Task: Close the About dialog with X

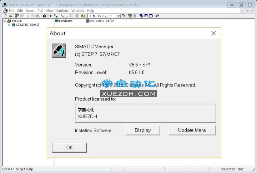Action: (213, 33)
